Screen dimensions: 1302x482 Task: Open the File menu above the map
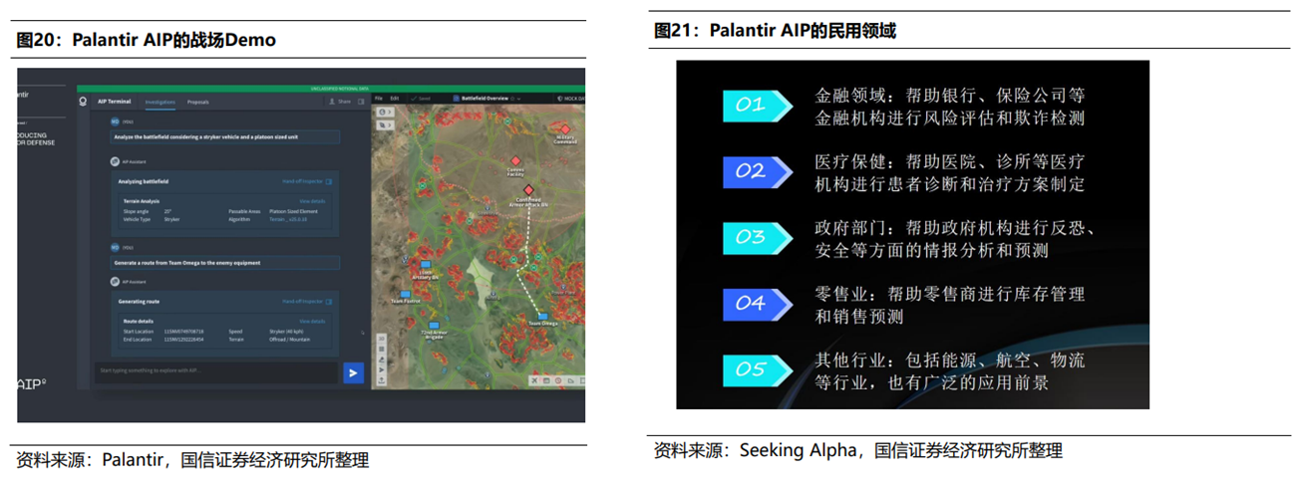tap(379, 99)
